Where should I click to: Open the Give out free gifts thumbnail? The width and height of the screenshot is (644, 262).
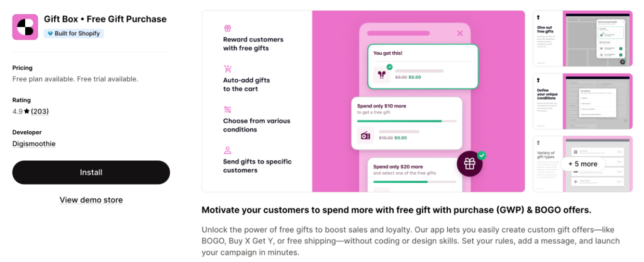(x=582, y=38)
